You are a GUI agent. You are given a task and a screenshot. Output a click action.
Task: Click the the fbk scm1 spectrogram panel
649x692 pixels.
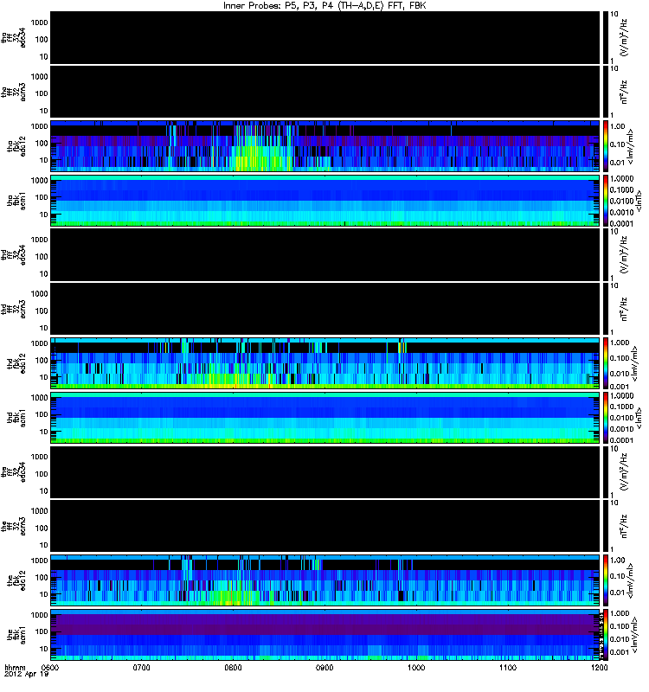point(325,635)
